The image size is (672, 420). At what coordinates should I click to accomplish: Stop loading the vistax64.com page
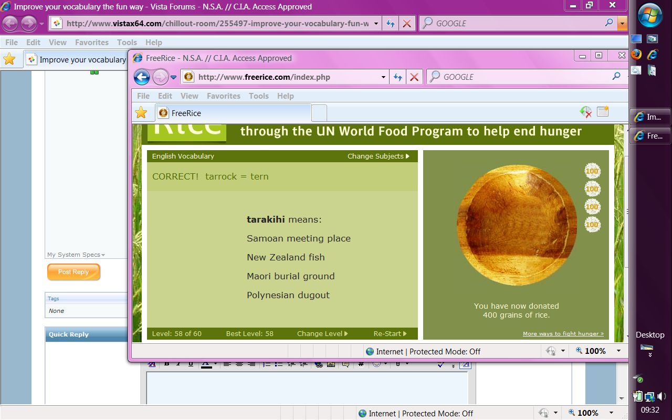coord(406,24)
